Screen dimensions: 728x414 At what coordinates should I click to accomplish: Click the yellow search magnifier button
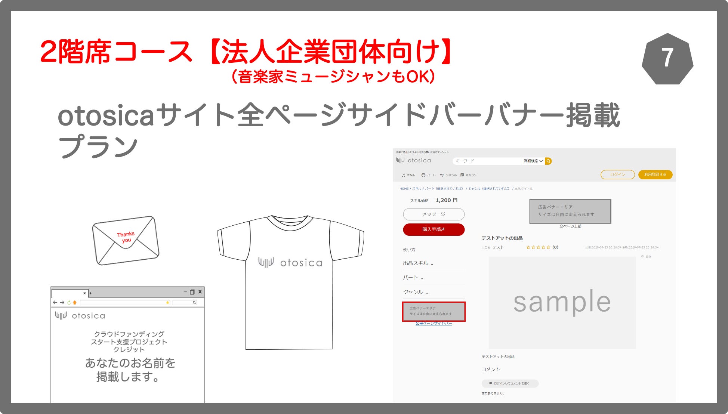(x=548, y=161)
